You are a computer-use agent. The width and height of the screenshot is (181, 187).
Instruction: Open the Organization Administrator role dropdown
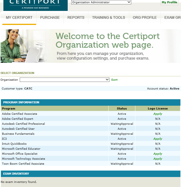tap(101, 2)
